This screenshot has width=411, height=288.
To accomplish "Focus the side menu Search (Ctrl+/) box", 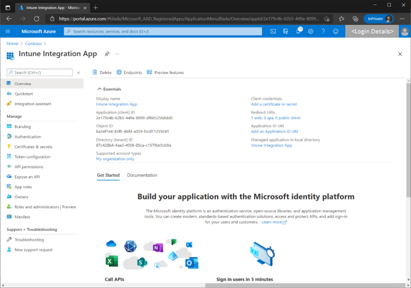I will pyautogui.click(x=40, y=72).
